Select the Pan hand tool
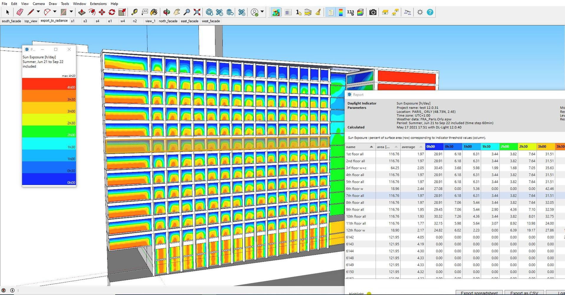 (x=177, y=12)
